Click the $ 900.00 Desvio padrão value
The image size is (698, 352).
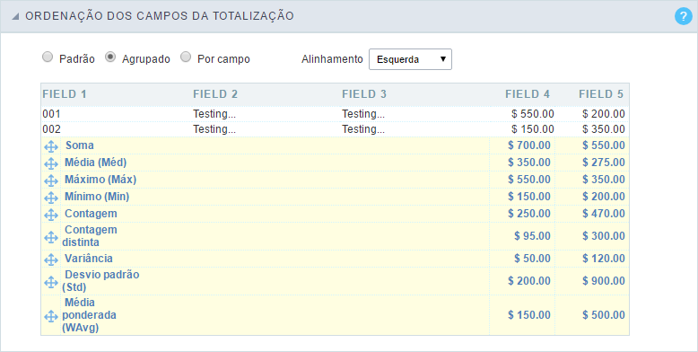point(604,281)
